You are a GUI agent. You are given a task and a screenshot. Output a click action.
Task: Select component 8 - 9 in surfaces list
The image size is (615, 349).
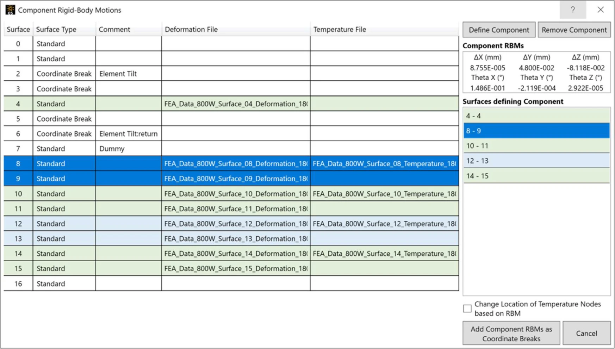point(536,131)
